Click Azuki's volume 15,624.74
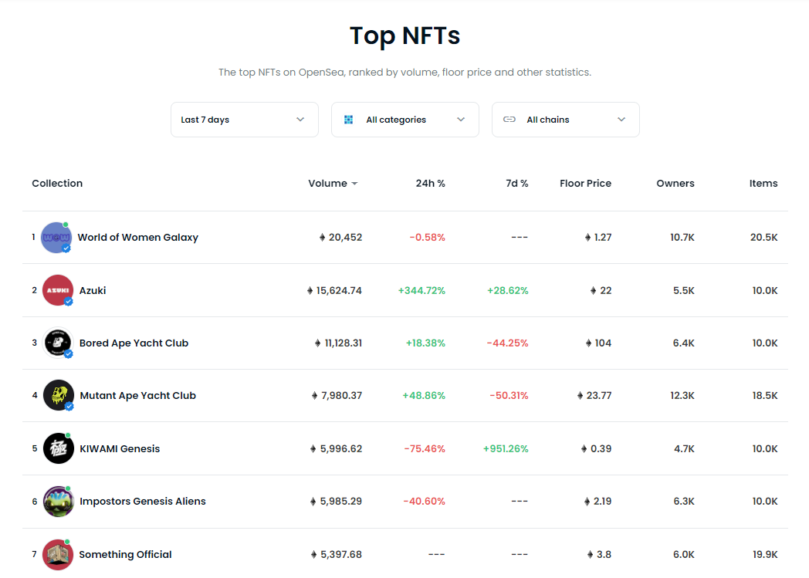Image resolution: width=809 pixels, height=578 pixels. (x=339, y=291)
